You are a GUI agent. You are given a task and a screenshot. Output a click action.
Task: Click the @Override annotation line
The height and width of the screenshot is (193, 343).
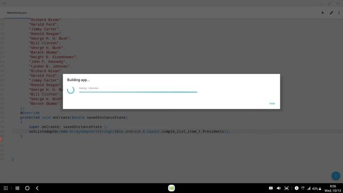click(x=30, y=113)
